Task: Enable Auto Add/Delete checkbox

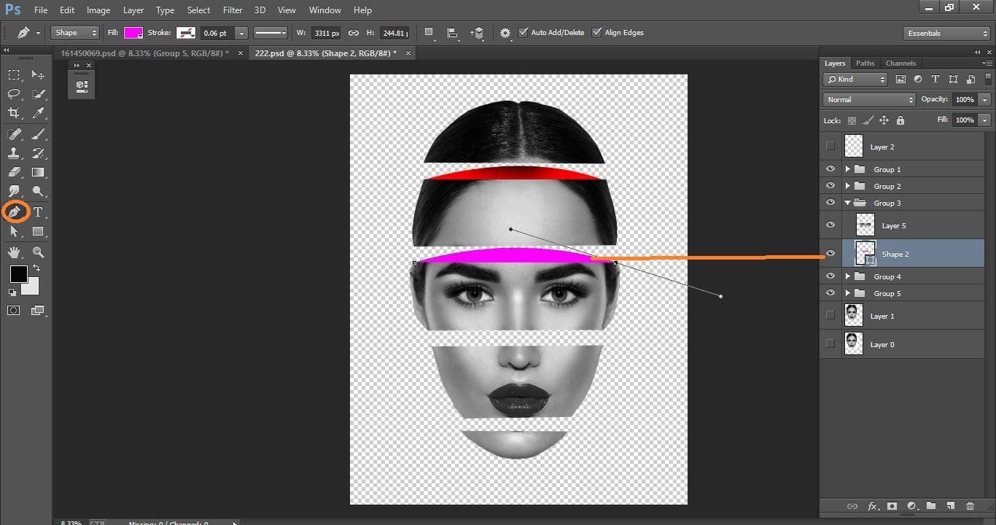Action: pyautogui.click(x=524, y=32)
